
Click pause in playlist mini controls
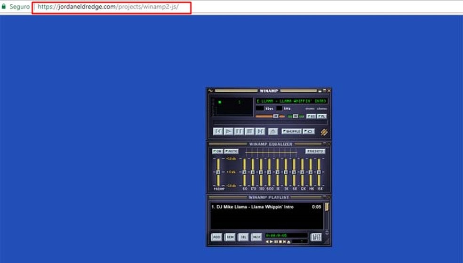pyautogui.click(x=276, y=242)
